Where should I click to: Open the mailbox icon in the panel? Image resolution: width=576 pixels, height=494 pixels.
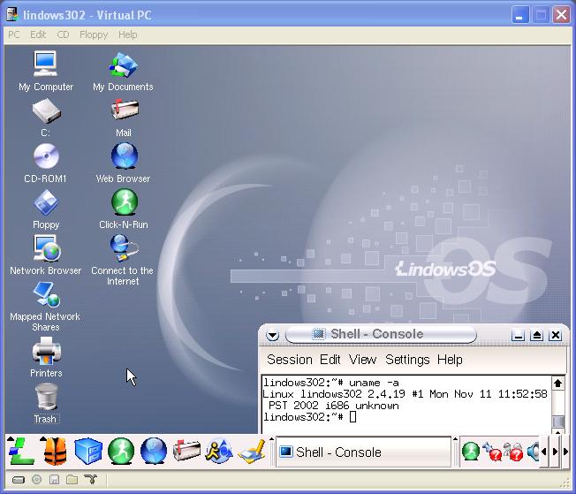coord(186,451)
